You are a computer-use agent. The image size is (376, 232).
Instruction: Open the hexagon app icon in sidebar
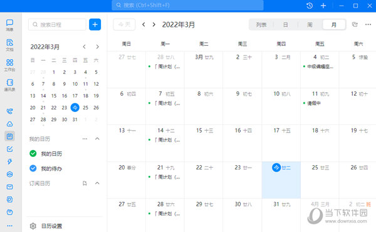[x=9, y=174]
